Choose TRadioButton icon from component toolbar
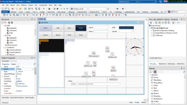 click(24, 15)
